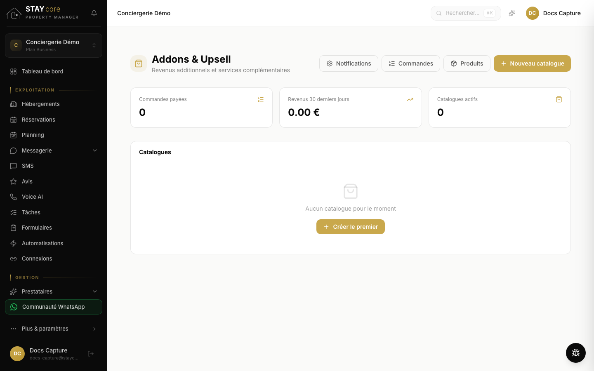Click Nouveau catalogue button
The image size is (594, 371).
tap(532, 63)
